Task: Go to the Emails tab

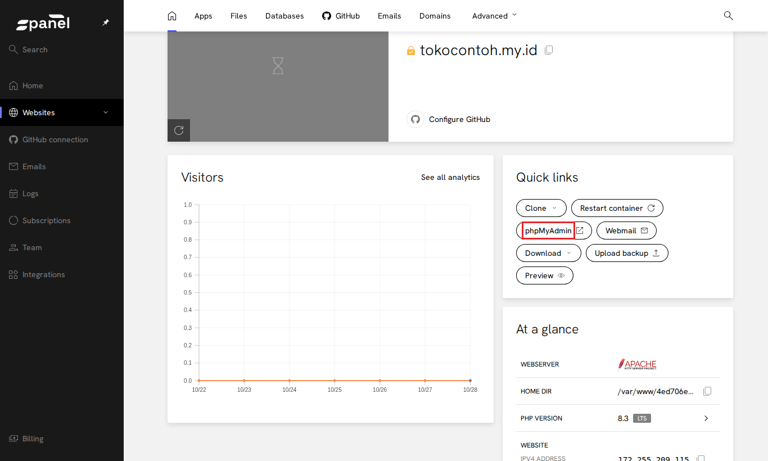Action: point(390,16)
